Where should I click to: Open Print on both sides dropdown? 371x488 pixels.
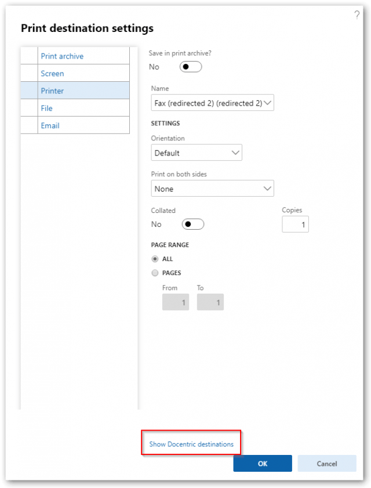click(212, 188)
